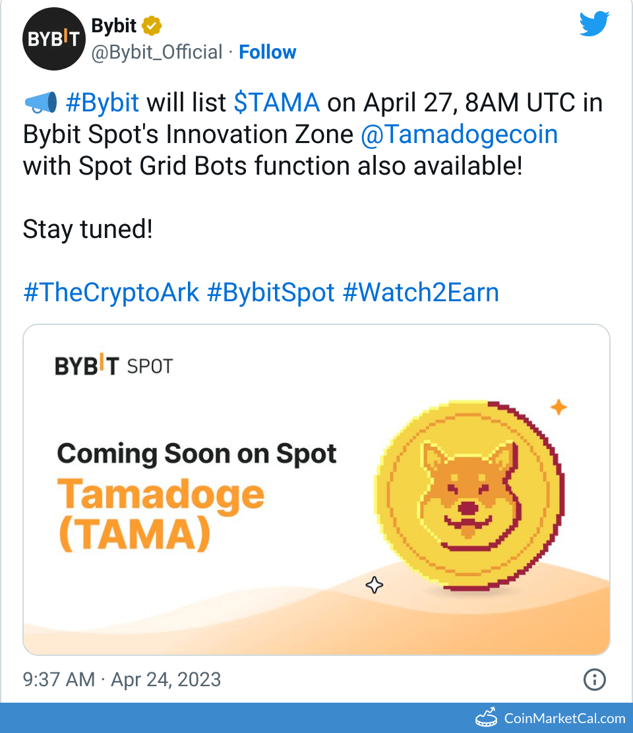Image resolution: width=633 pixels, height=733 pixels.
Task: Open the CoinMarketCal.com watermark link
Action: coord(564,718)
